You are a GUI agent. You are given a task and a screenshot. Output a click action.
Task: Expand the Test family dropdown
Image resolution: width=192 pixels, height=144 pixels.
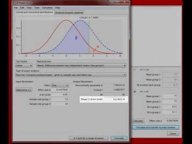(24, 66)
